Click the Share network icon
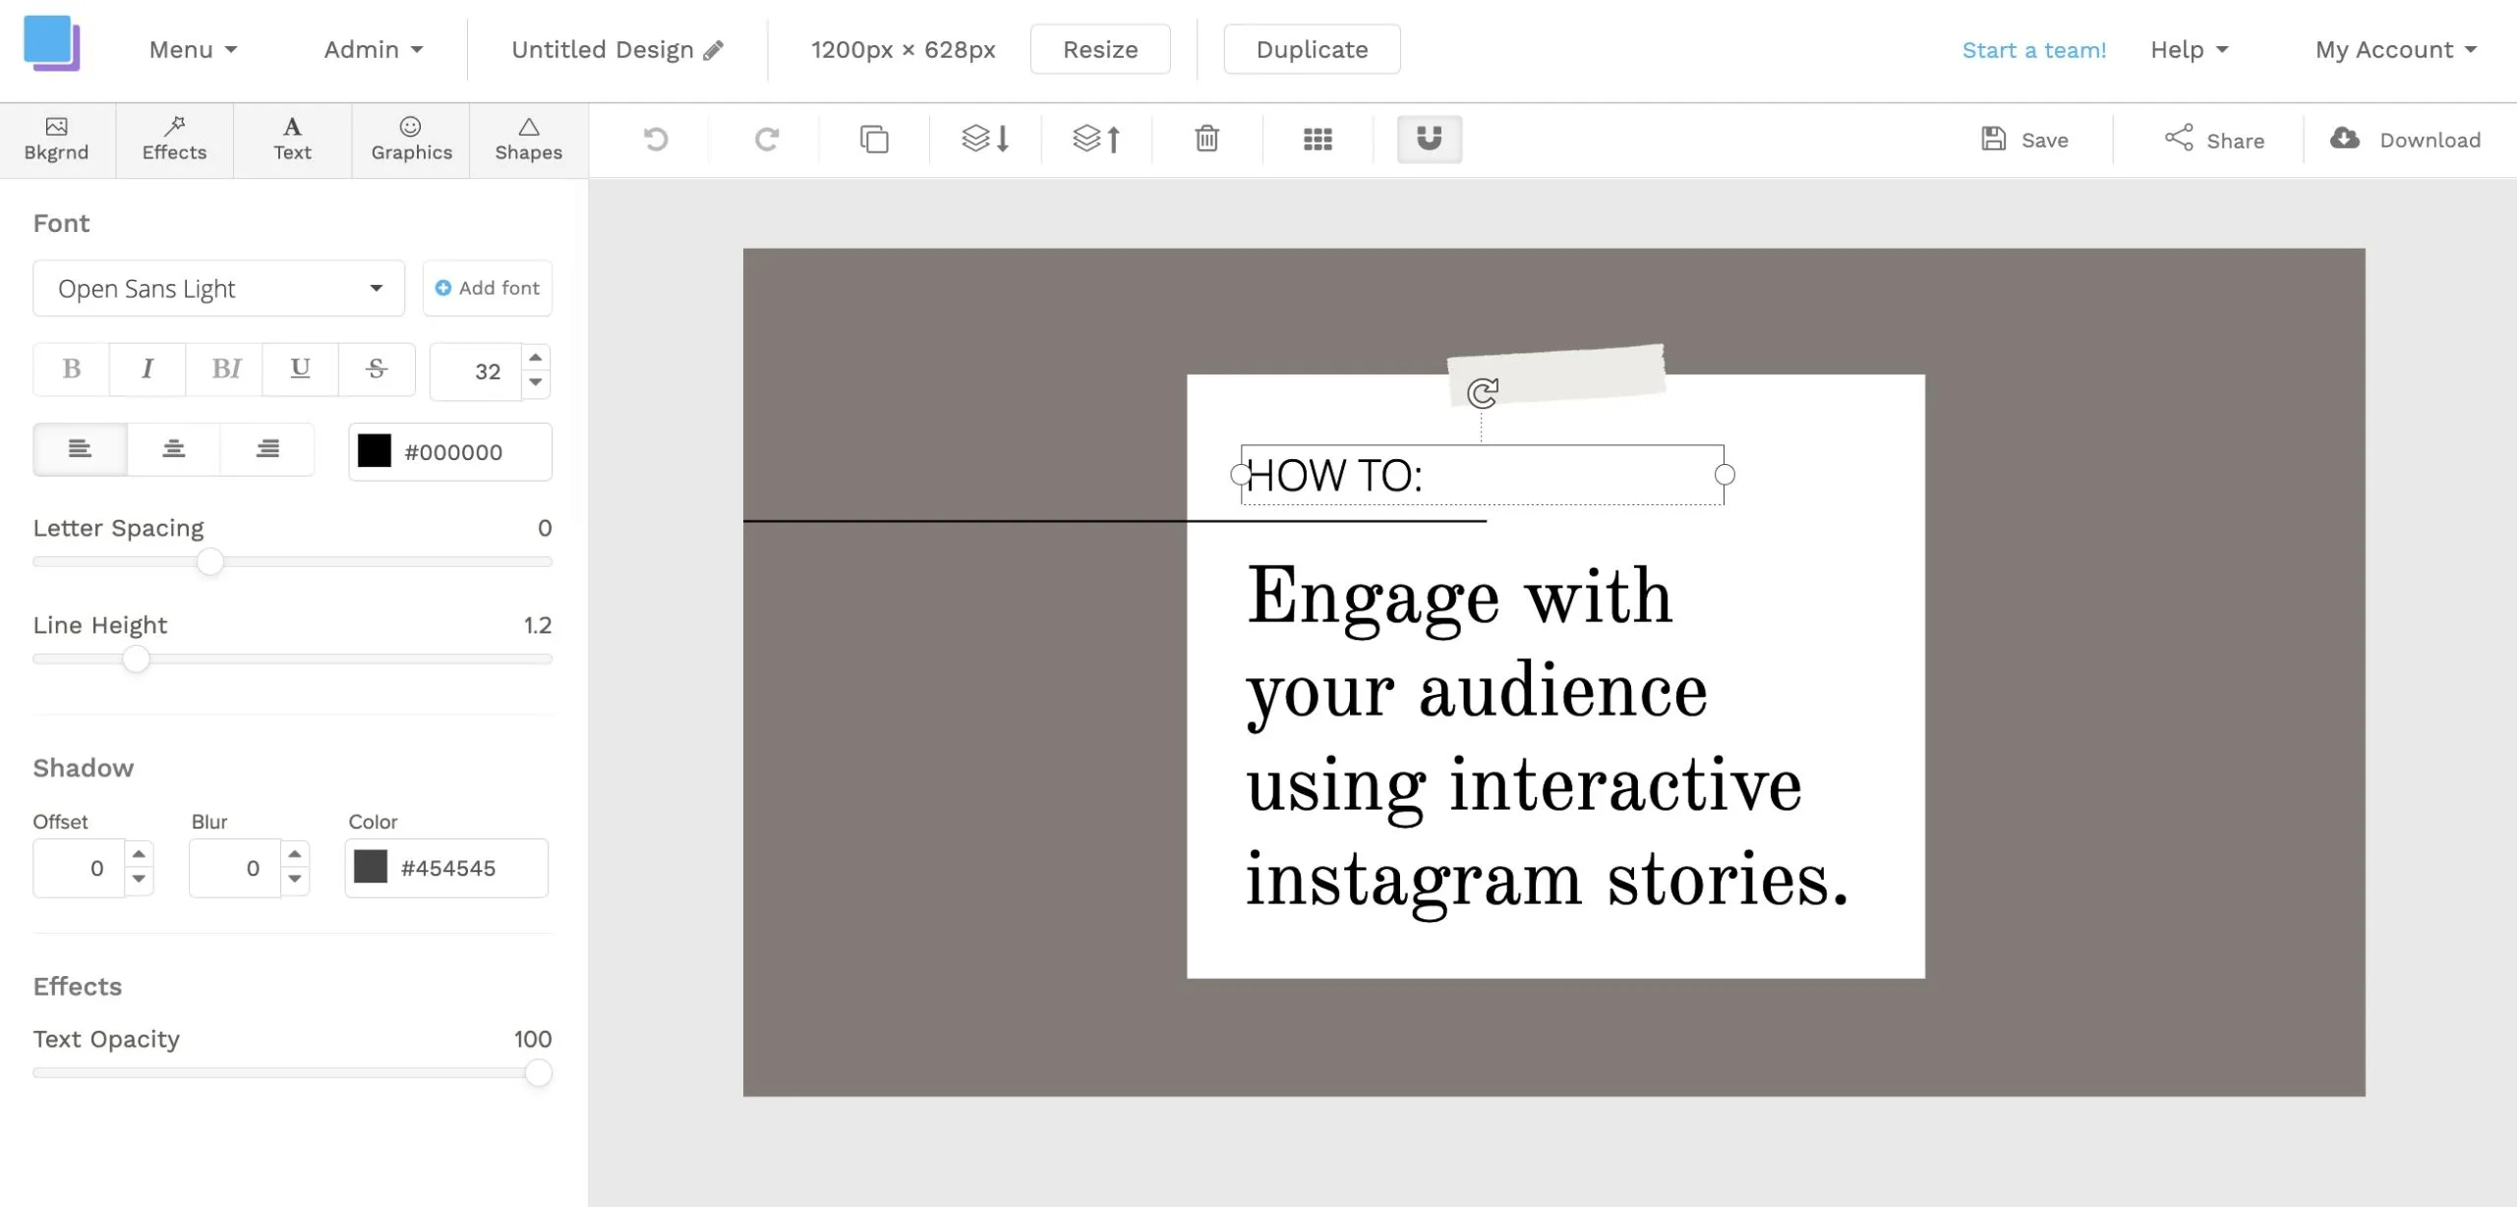The height and width of the screenshot is (1207, 2517). pyautogui.click(x=2179, y=139)
